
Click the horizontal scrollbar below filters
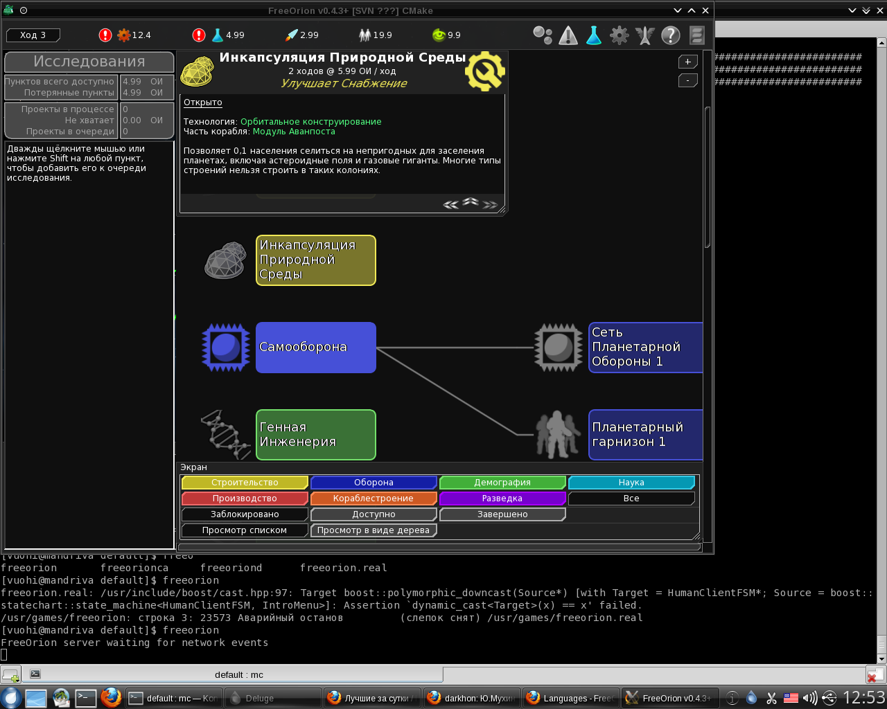coord(439,547)
